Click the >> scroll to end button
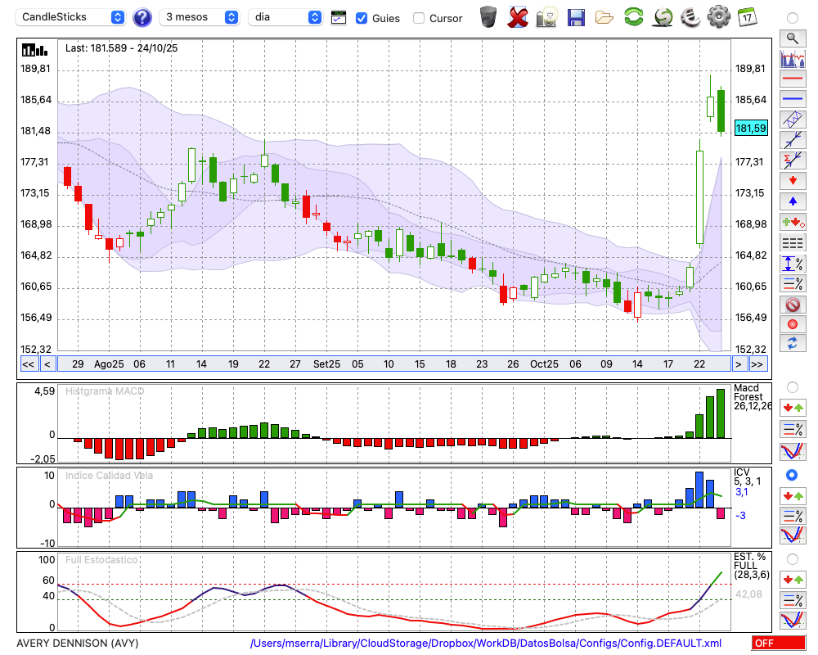The width and height of the screenshot is (818, 655). coord(757,364)
